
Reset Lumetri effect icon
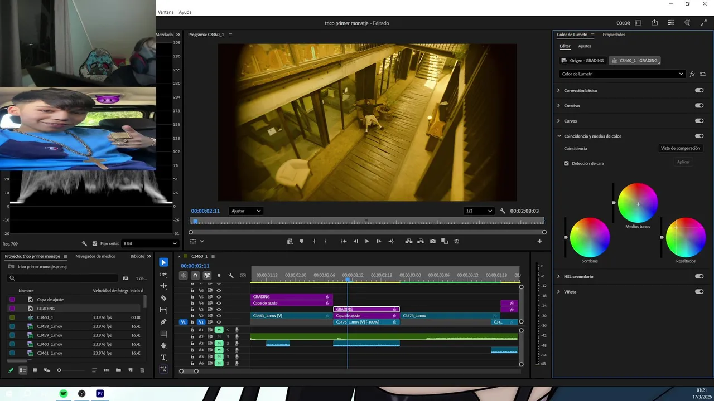click(703, 74)
